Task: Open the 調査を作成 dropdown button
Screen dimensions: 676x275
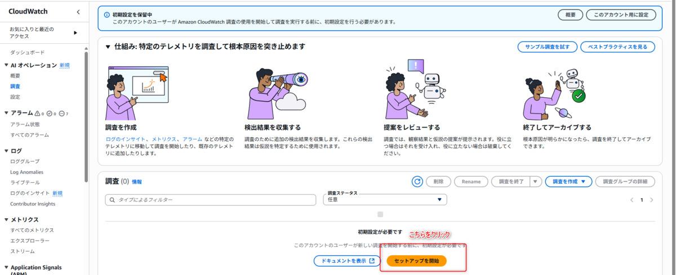Action: [568, 182]
